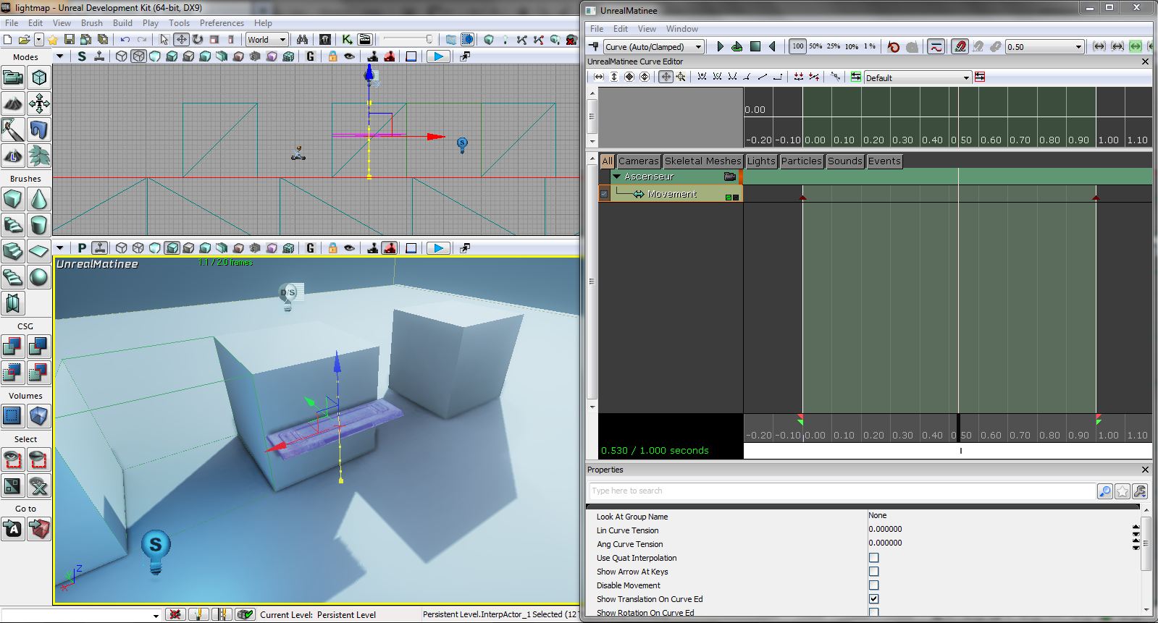The height and width of the screenshot is (623, 1158).
Task: Select the Cone brush builder
Action: pyautogui.click(x=39, y=199)
